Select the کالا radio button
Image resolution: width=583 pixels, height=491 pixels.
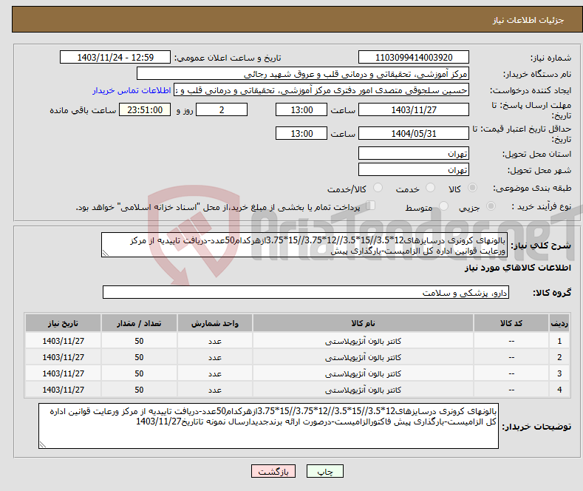pyautogui.click(x=472, y=188)
